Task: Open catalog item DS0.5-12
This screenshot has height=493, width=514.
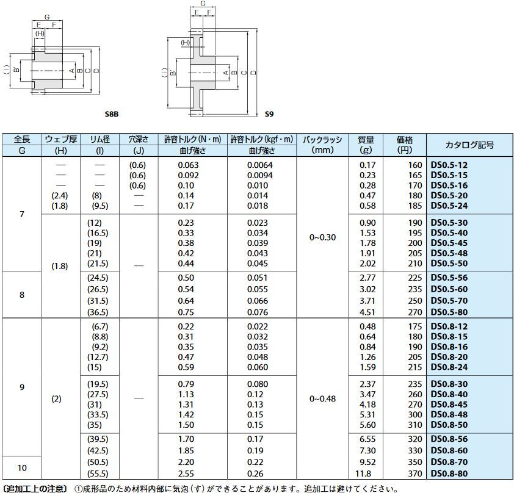Action: 449,165
